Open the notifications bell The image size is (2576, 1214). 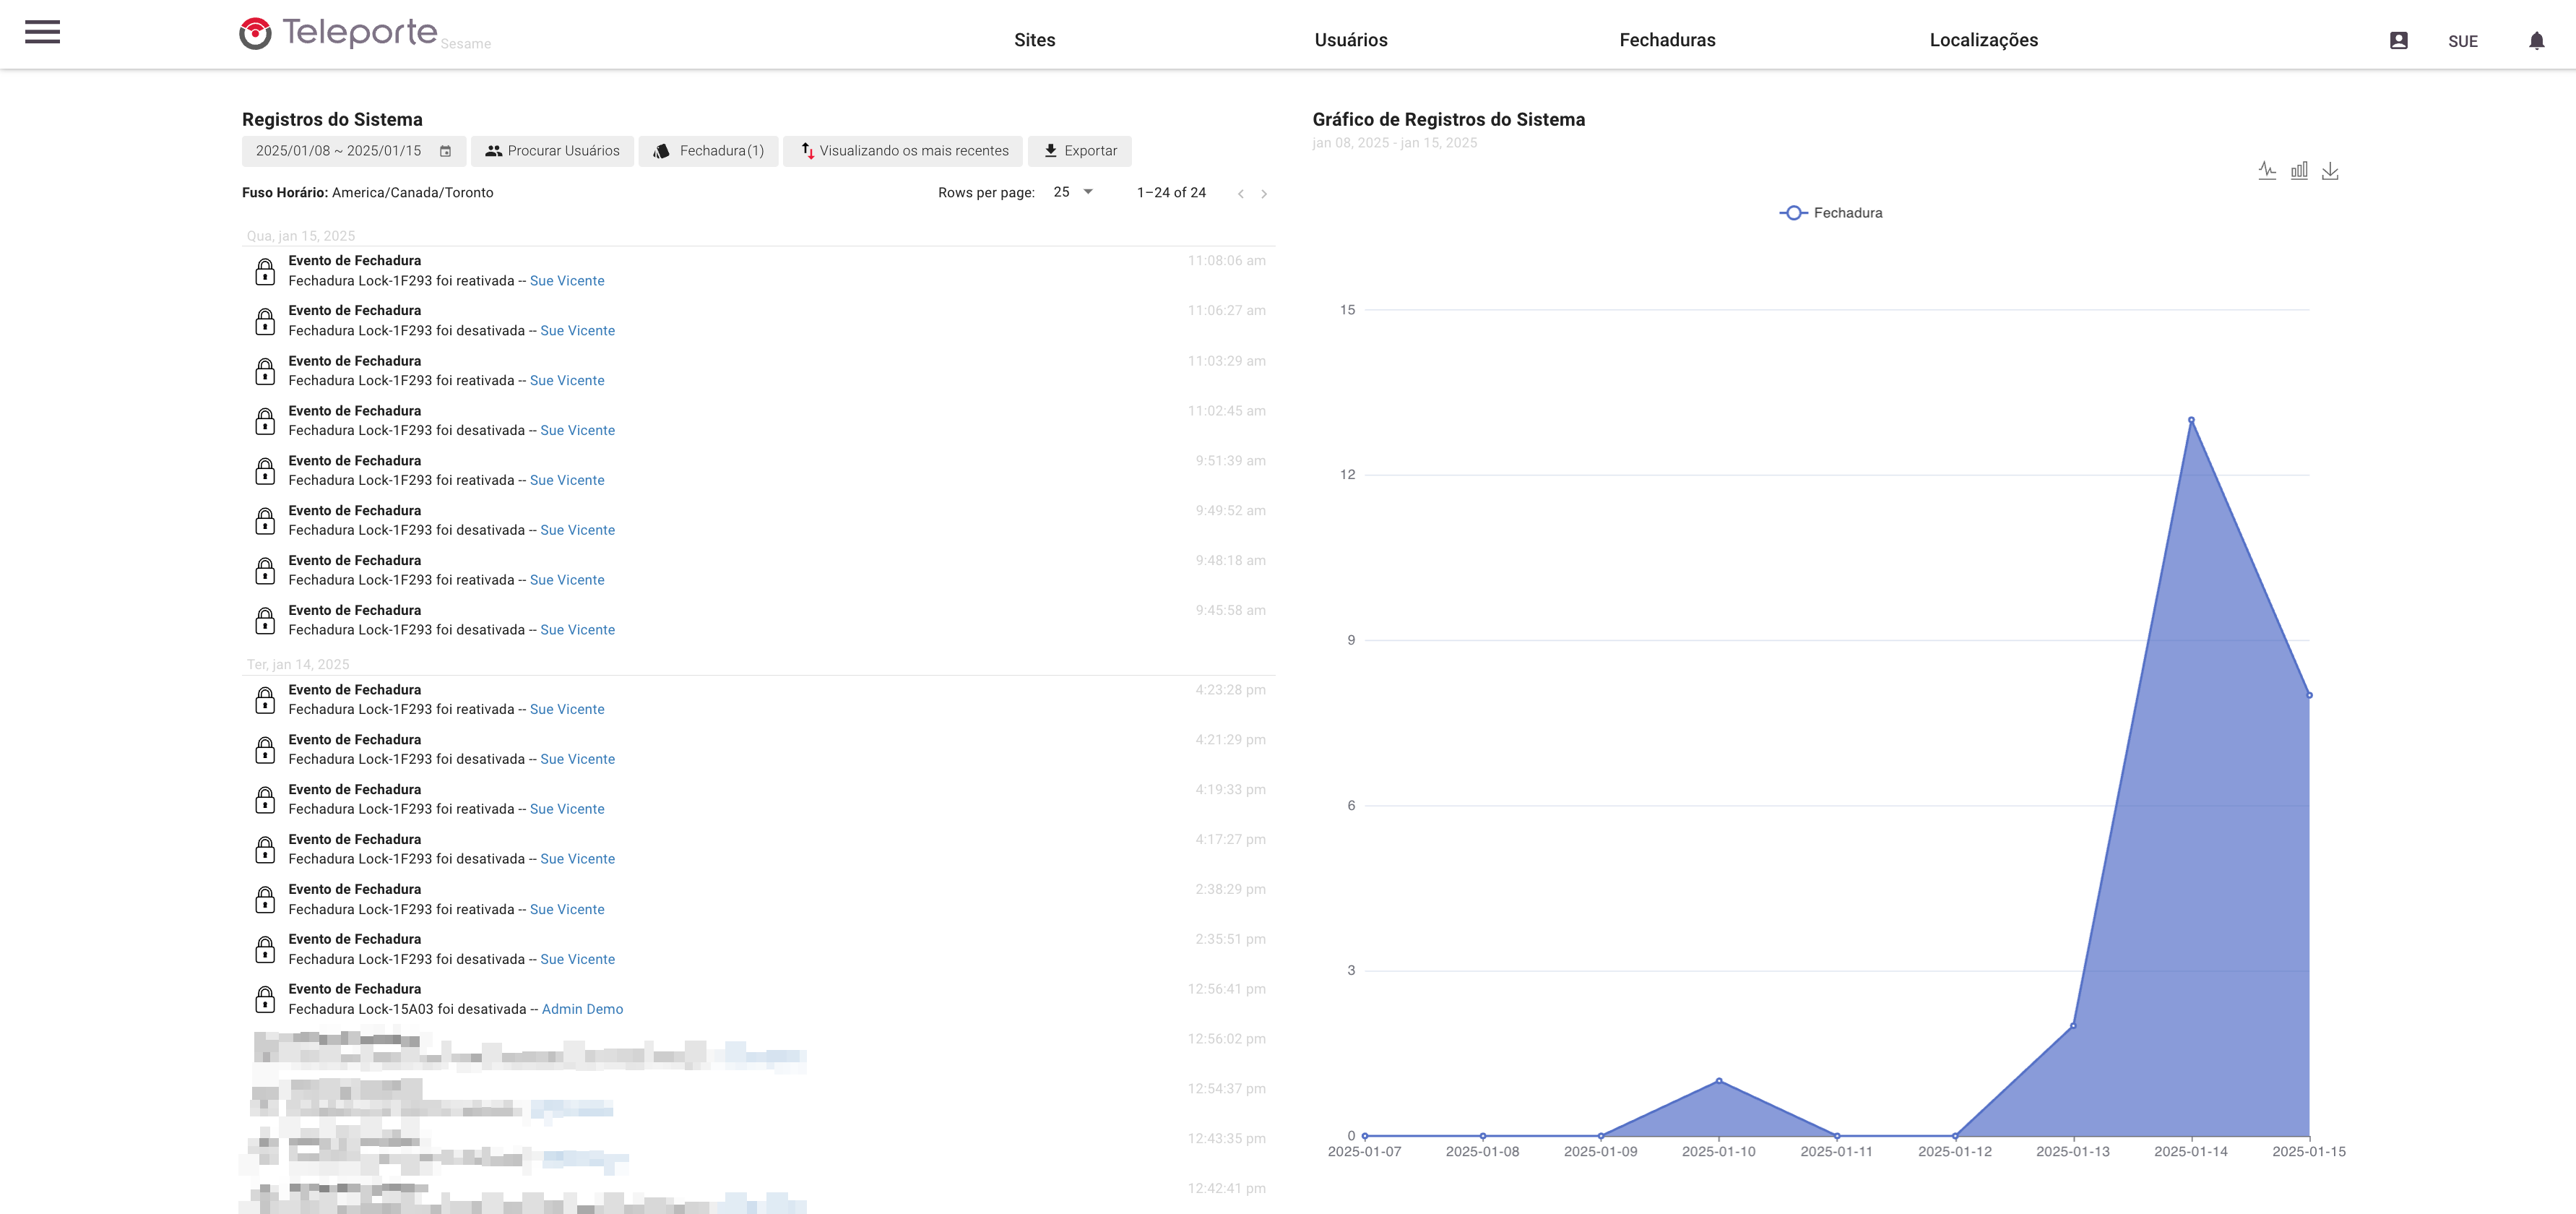click(2536, 41)
